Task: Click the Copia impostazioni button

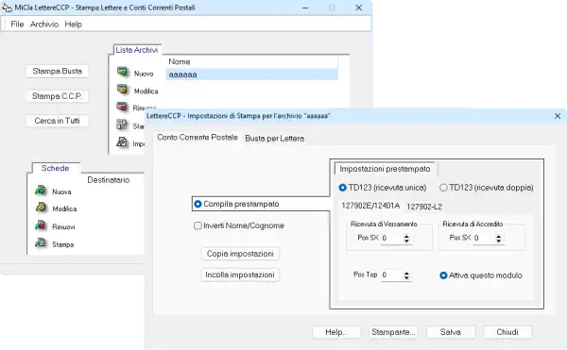Action: coord(240,254)
